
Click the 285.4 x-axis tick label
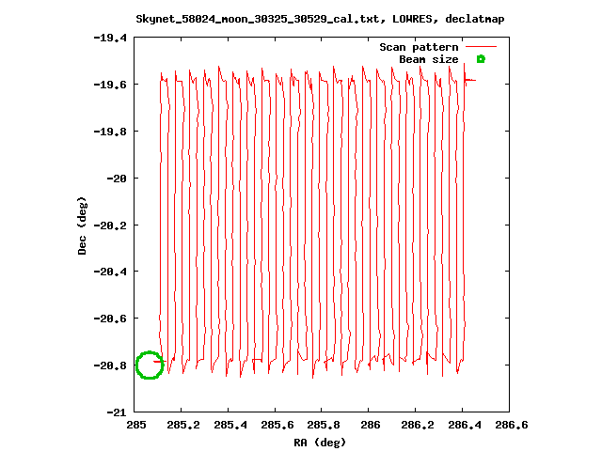[x=230, y=425]
